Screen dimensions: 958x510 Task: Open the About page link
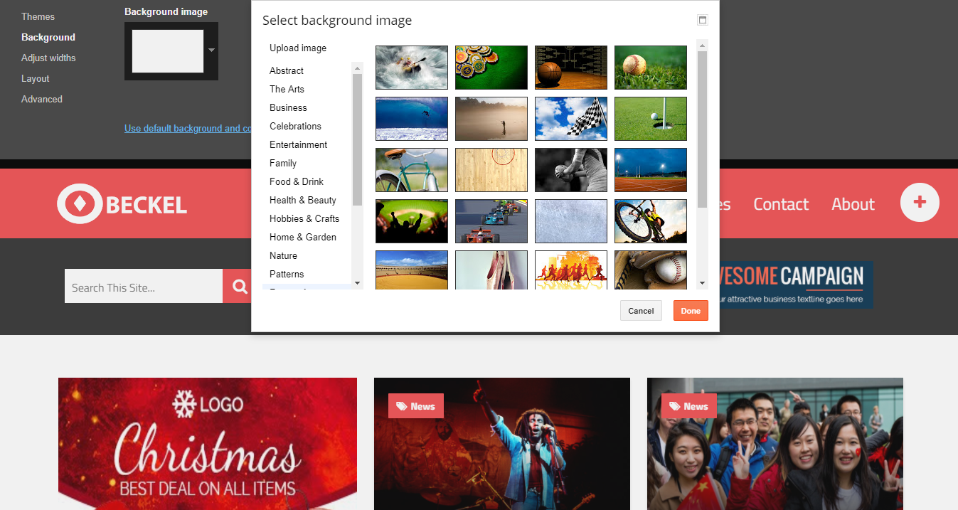(x=853, y=204)
